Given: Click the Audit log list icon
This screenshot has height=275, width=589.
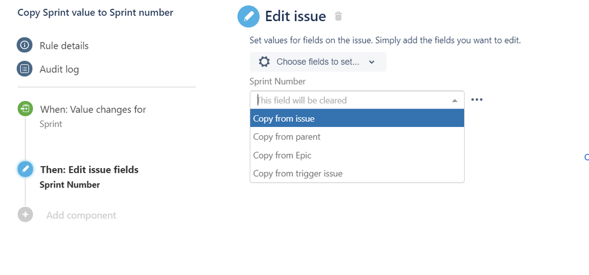Looking at the screenshot, I should click(25, 69).
